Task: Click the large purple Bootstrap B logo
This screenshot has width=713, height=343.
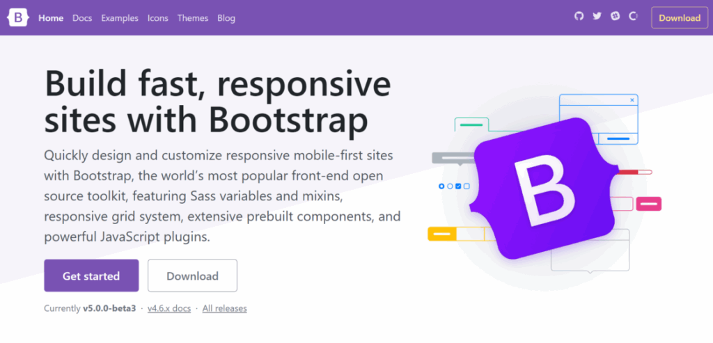Action: click(543, 187)
